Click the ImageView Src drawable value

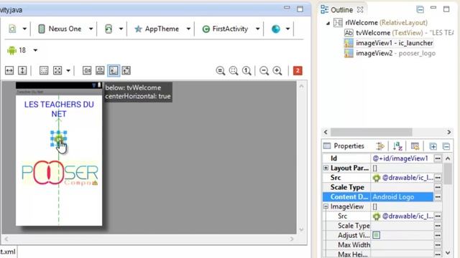(403, 216)
